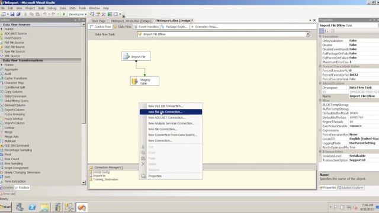Screen dimensions: 379x213
Task: Select the Raw File Source toolbox item
Action: pos(14,51)
